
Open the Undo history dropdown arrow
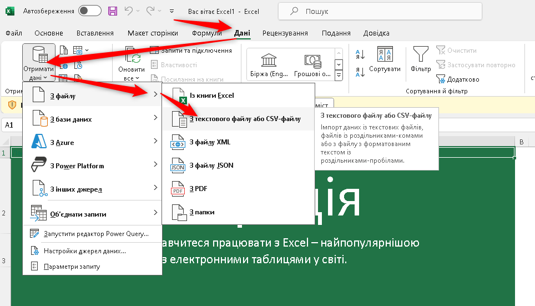[x=138, y=11]
